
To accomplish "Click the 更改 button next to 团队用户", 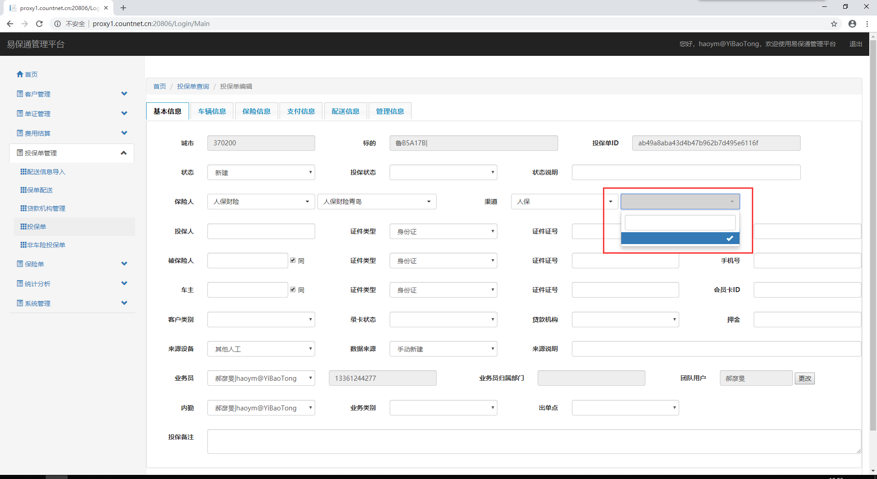I will 804,378.
